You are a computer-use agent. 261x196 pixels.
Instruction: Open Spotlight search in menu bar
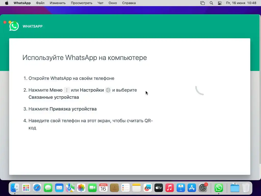[211, 3]
